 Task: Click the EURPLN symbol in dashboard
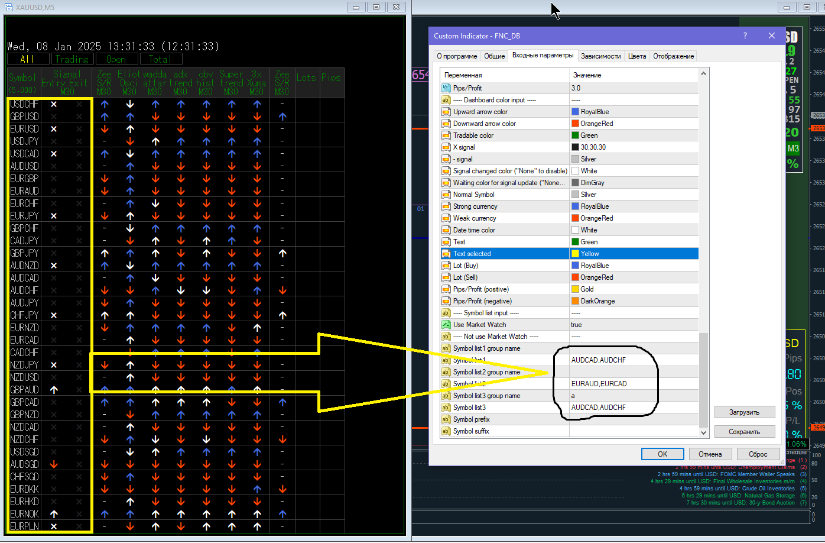(x=24, y=526)
